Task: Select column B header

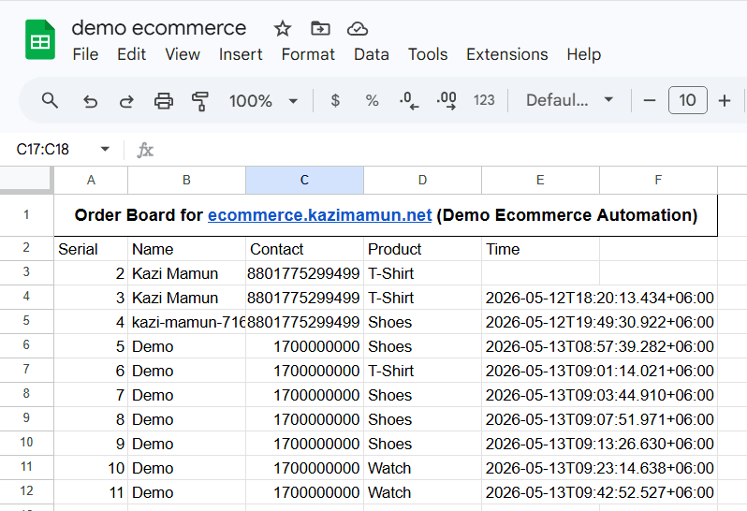Action: (x=187, y=180)
